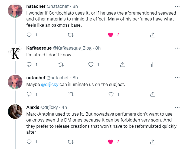This screenshot has height=149, width=187.
Task: Share Alexis's tweet
Action: click(152, 141)
